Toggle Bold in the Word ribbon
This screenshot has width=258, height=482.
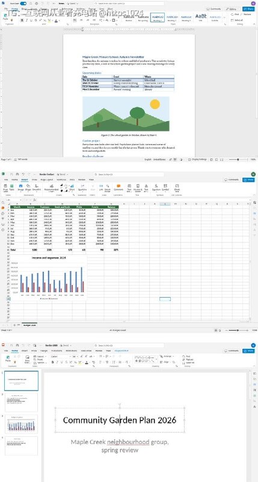22,20
